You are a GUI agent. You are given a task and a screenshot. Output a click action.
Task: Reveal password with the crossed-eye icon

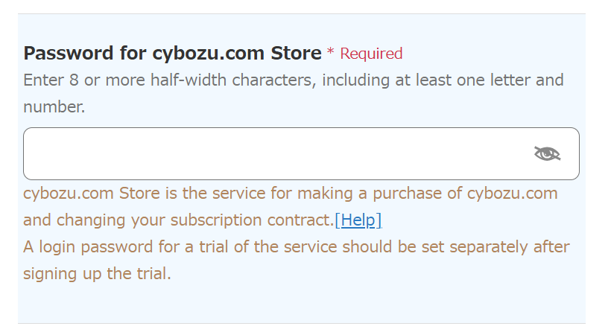[547, 153]
